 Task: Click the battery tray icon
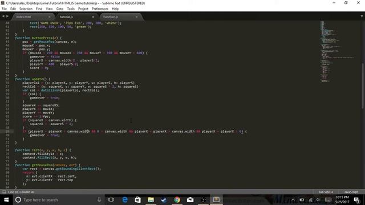(x=302, y=200)
